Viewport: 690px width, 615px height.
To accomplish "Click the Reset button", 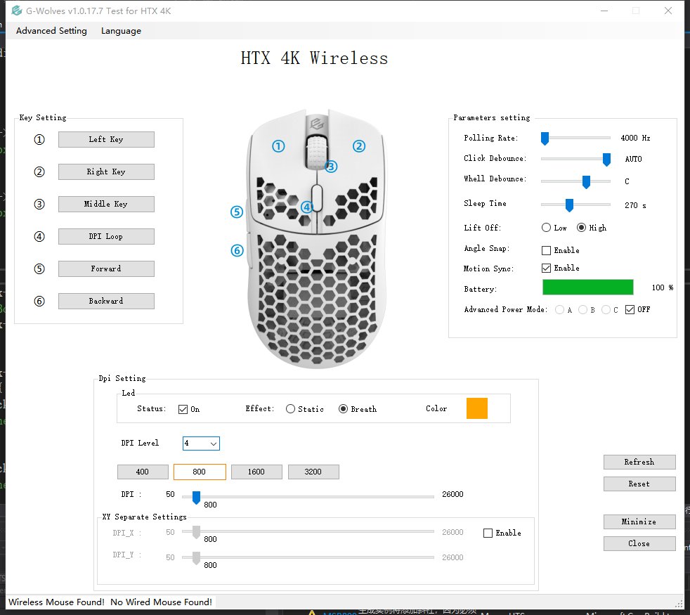I will (639, 484).
